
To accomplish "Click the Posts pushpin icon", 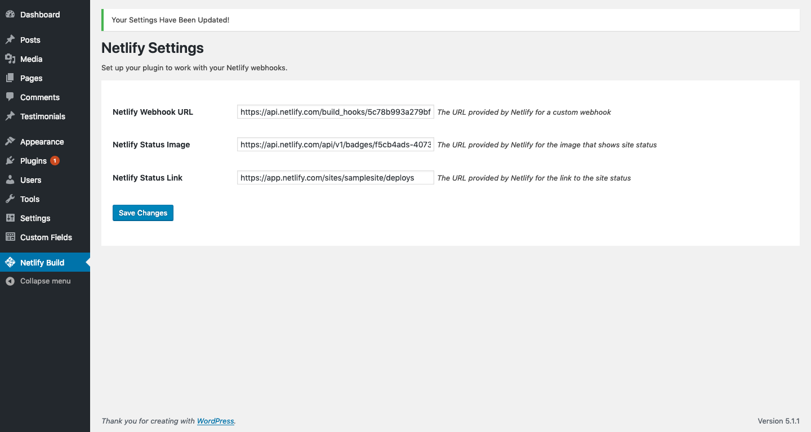I will point(10,40).
